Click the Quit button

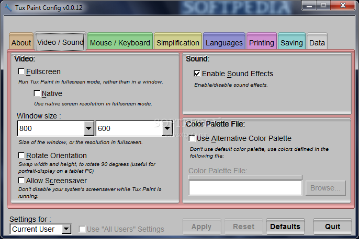pyautogui.click(x=332, y=226)
